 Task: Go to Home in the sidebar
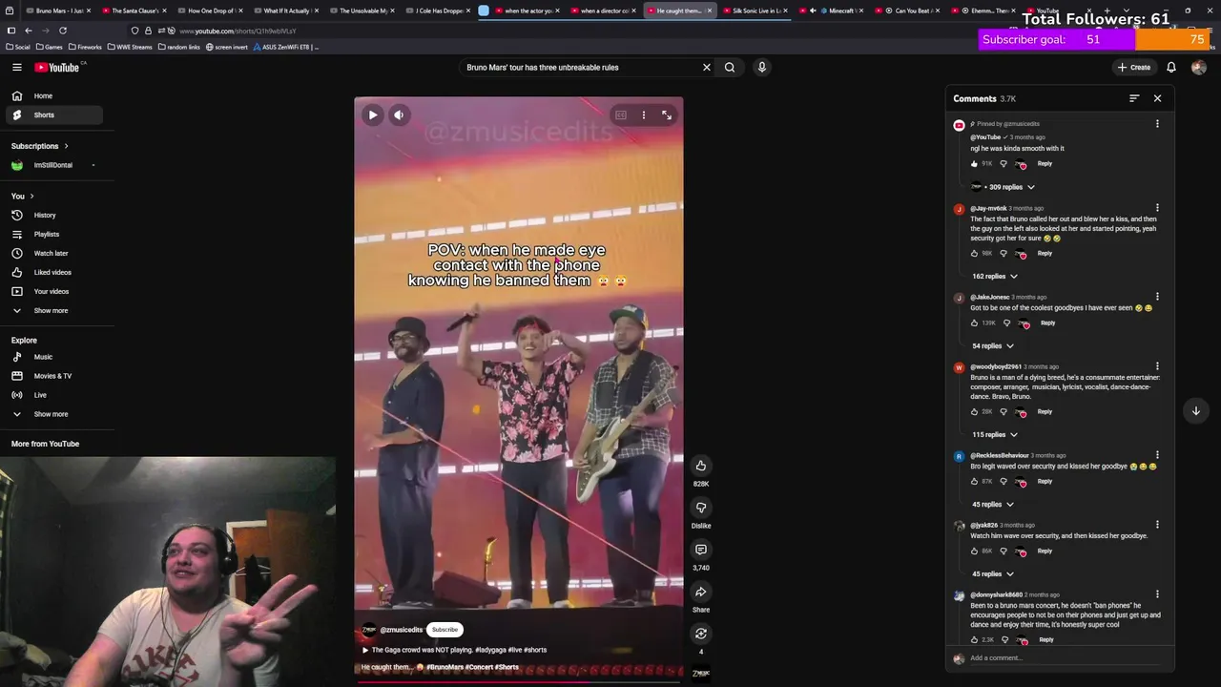(x=52, y=95)
